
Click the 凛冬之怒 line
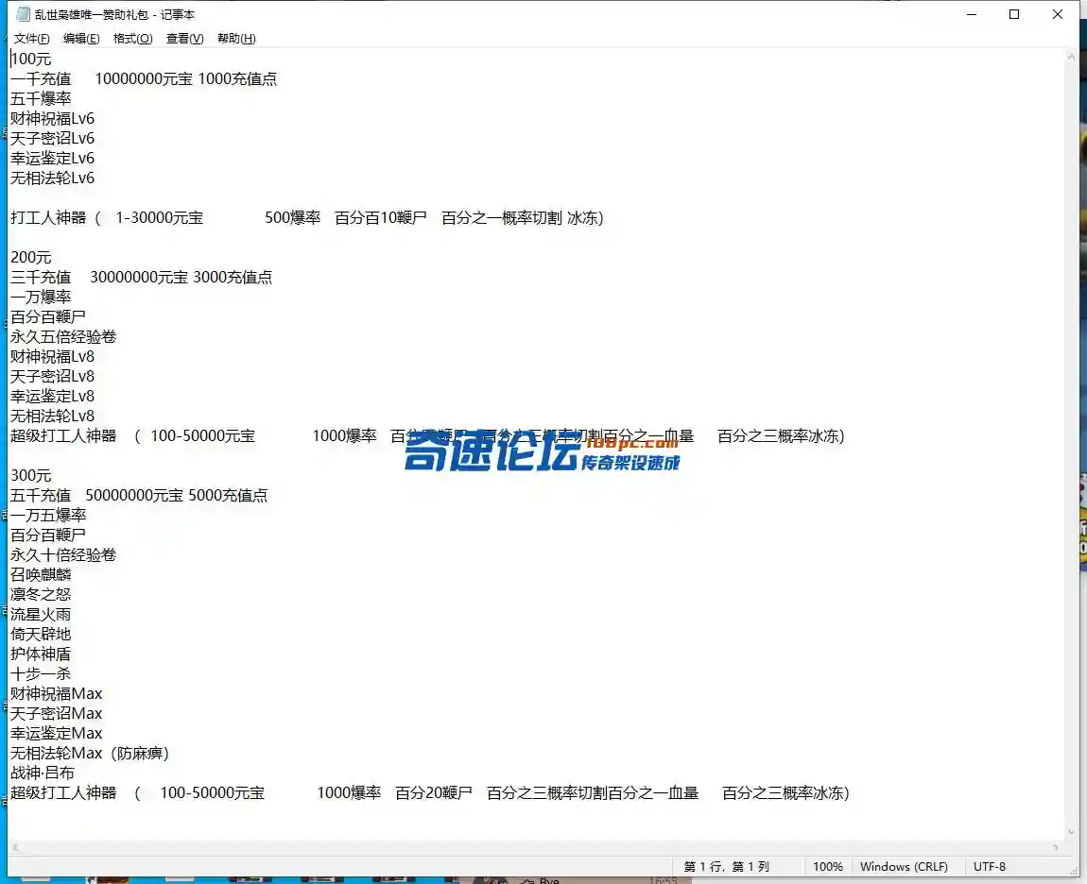click(41, 594)
